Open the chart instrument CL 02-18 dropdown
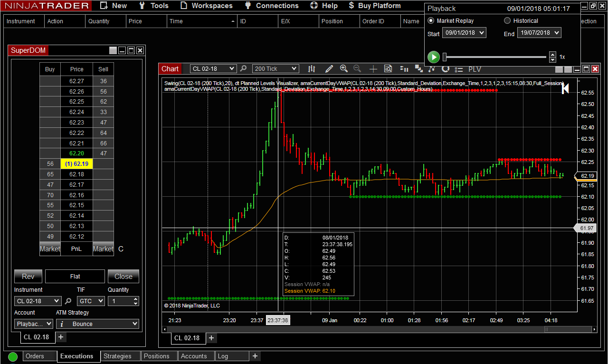 213,69
